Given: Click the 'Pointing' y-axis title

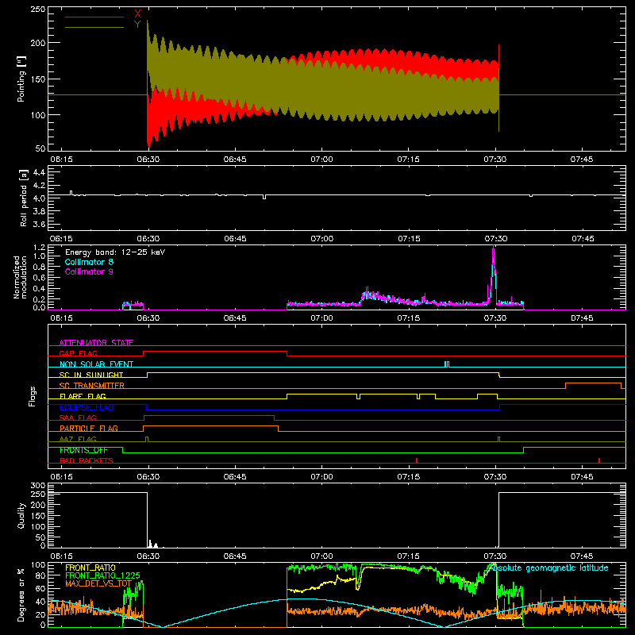Looking at the screenshot, I should (x=21, y=79).
